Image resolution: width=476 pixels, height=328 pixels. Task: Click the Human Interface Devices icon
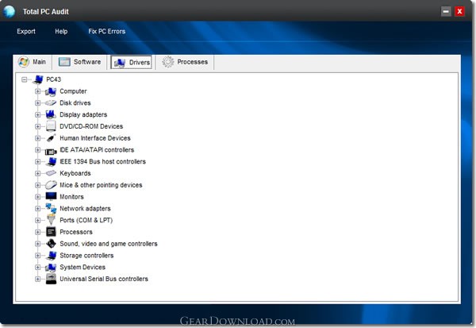click(51, 138)
